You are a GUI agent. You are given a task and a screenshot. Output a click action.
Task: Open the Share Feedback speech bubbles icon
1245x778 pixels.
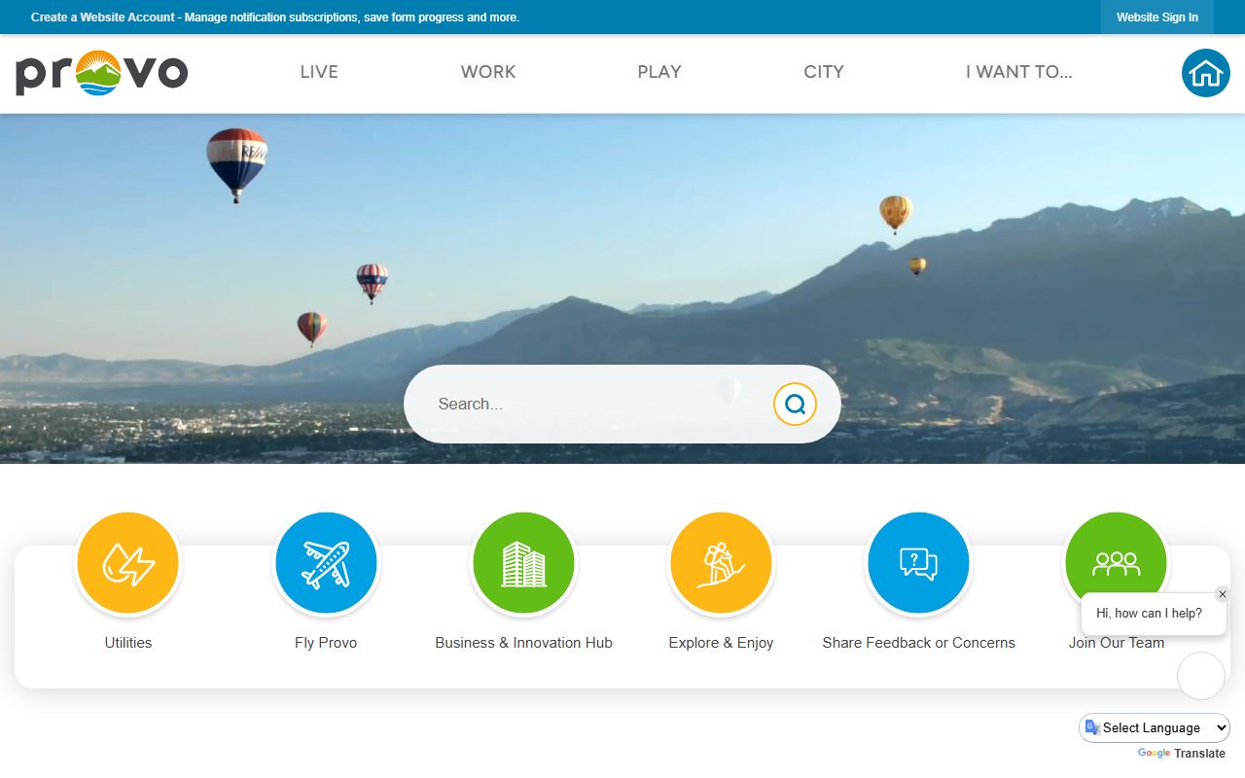tap(918, 564)
